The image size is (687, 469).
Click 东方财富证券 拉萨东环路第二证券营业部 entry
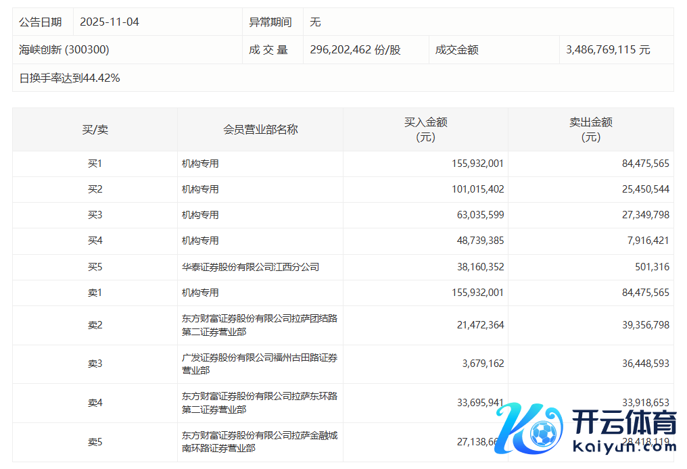259,402
